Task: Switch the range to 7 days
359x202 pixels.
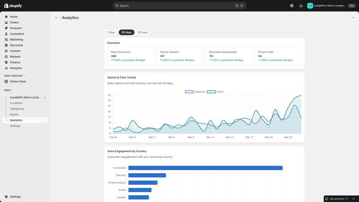Action: click(111, 32)
